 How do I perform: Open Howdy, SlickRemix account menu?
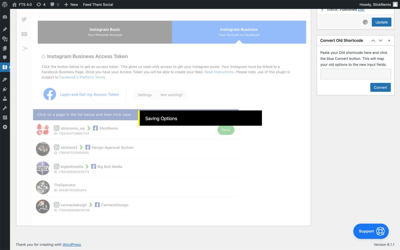(x=378, y=4)
